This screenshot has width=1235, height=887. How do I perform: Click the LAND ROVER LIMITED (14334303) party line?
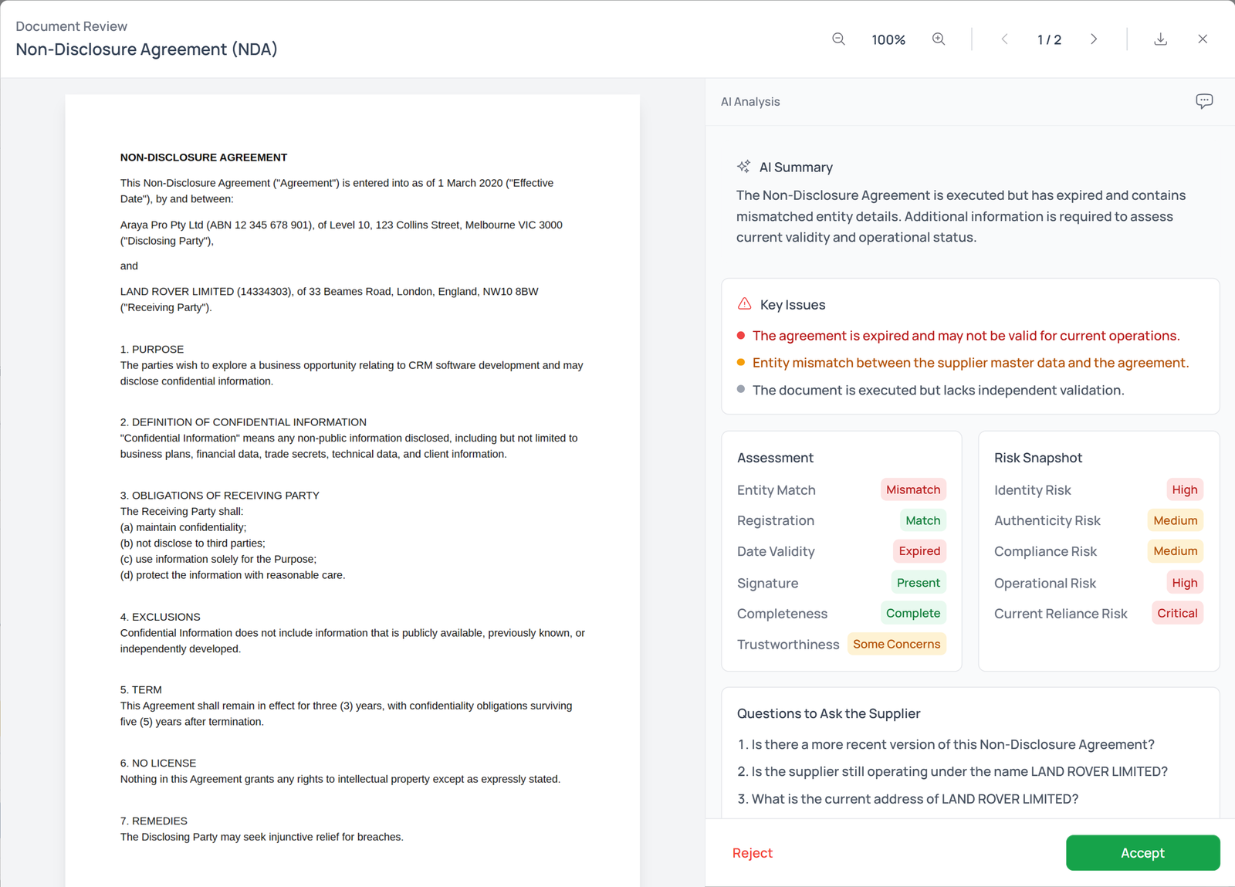click(x=329, y=300)
